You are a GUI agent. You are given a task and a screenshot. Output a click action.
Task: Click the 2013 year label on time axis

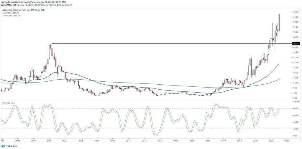tap(160, 140)
